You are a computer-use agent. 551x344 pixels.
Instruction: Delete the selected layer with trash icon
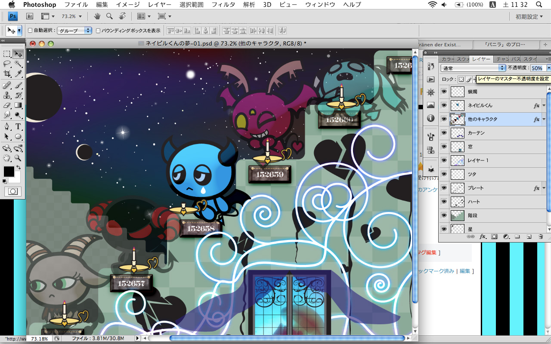tap(541, 236)
